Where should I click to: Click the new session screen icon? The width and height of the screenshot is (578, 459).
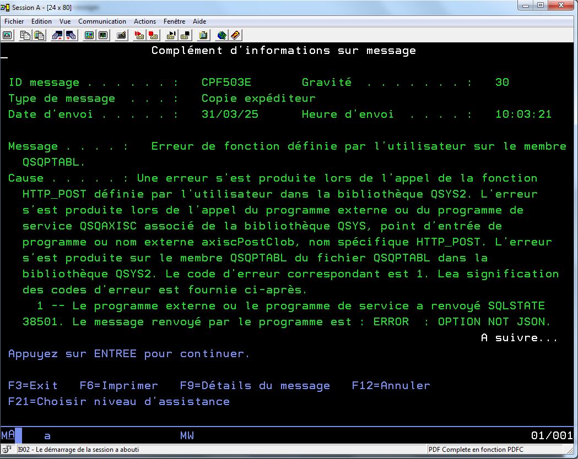click(7, 35)
